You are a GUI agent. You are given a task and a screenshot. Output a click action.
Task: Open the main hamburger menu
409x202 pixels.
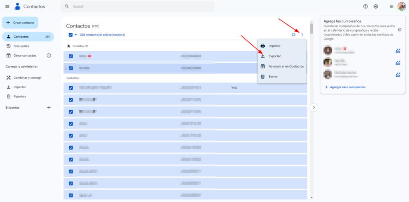coord(7,6)
